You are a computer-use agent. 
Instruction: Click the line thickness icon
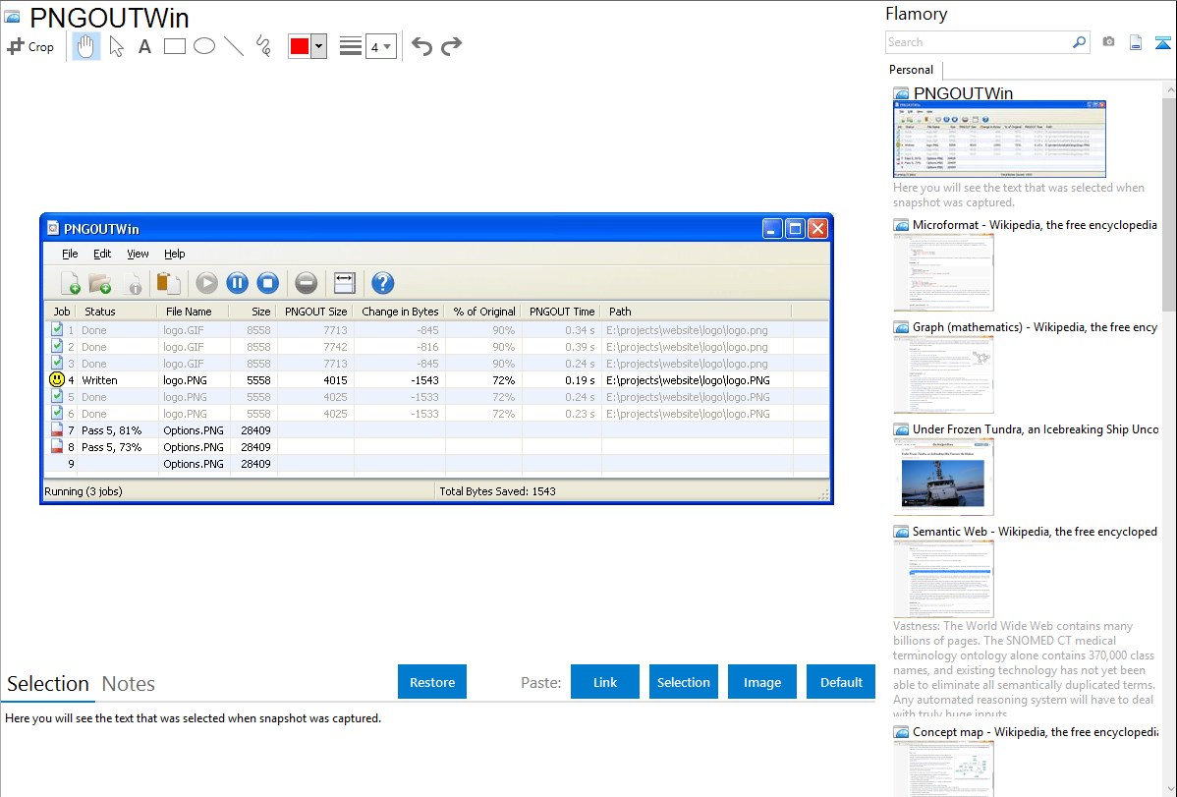tap(350, 46)
